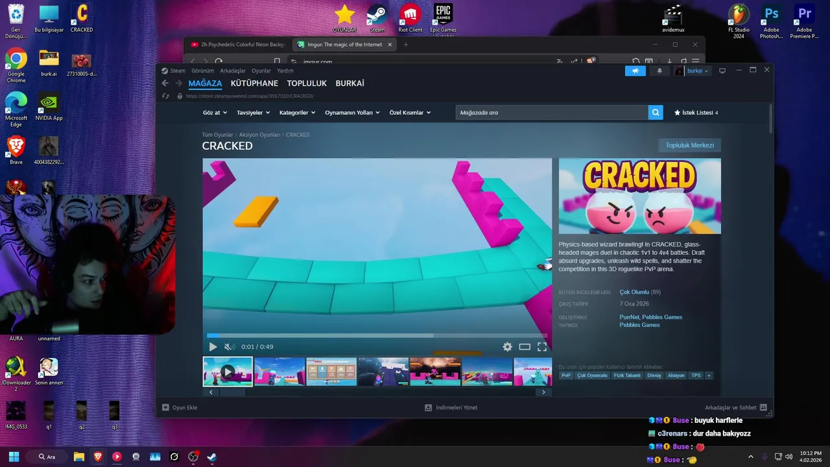Switch Steam to Big Picture mode icon
The width and height of the screenshot is (830, 467).
pyautogui.click(x=722, y=71)
